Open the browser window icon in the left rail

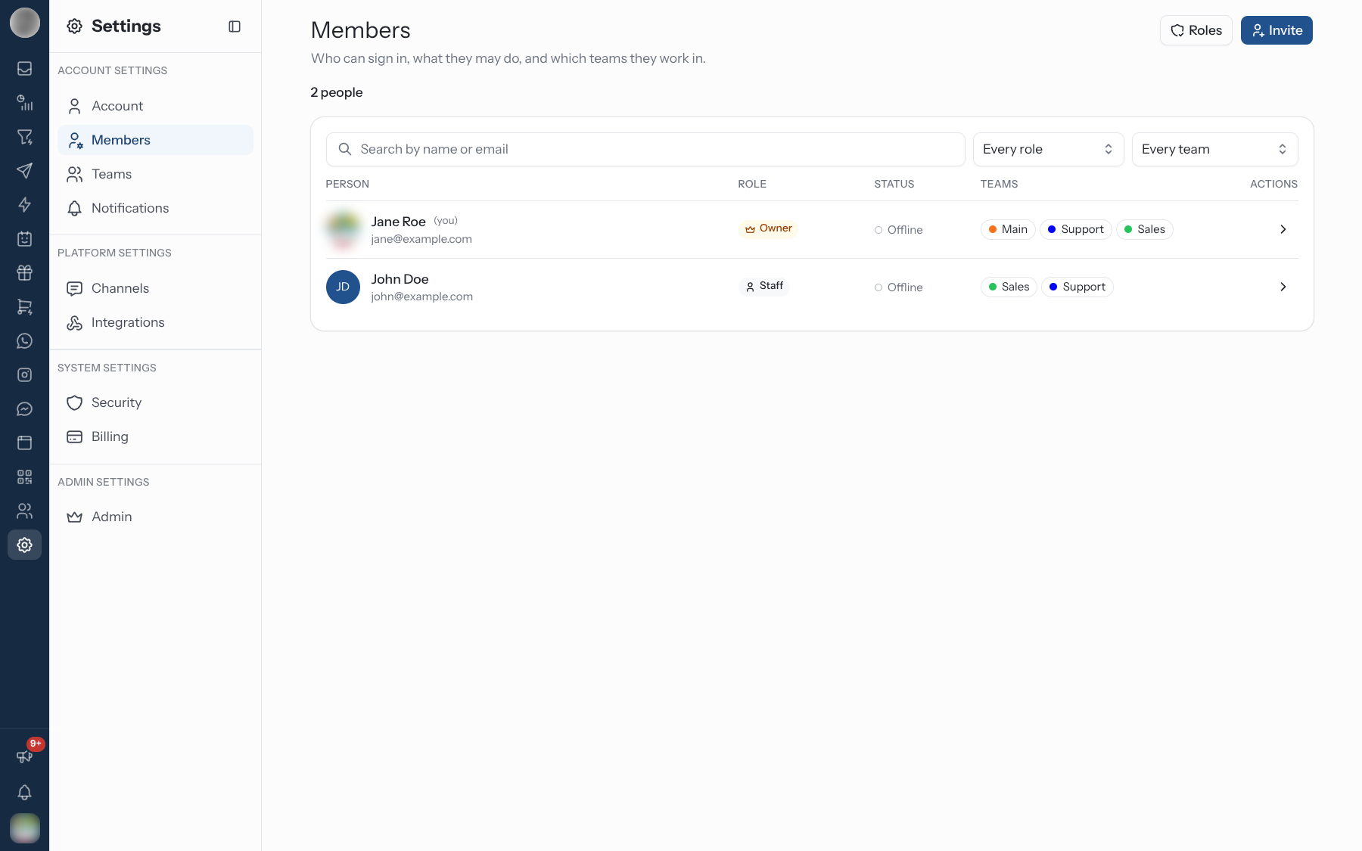(x=24, y=443)
